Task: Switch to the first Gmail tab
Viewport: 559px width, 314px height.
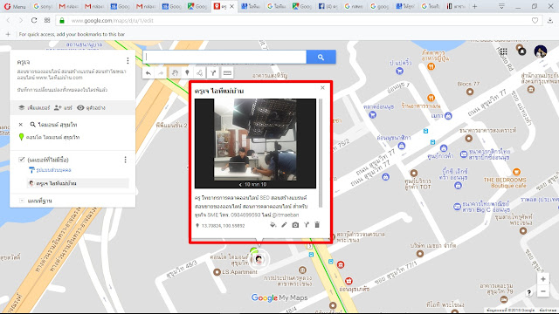Action: tap(68, 6)
